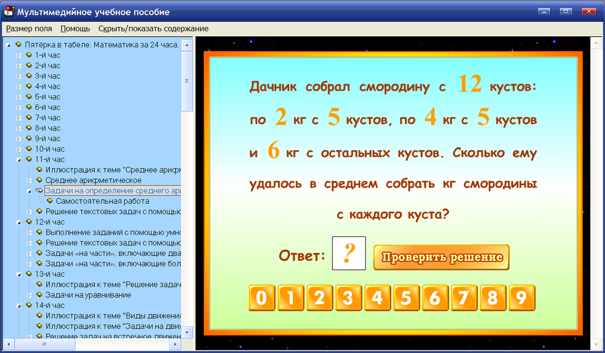Select Иллюстрация к теме "Решение задач item
This screenshot has height=353, width=605.
[x=113, y=284]
